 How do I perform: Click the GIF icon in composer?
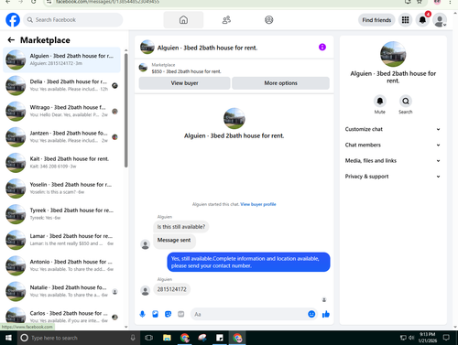click(181, 314)
